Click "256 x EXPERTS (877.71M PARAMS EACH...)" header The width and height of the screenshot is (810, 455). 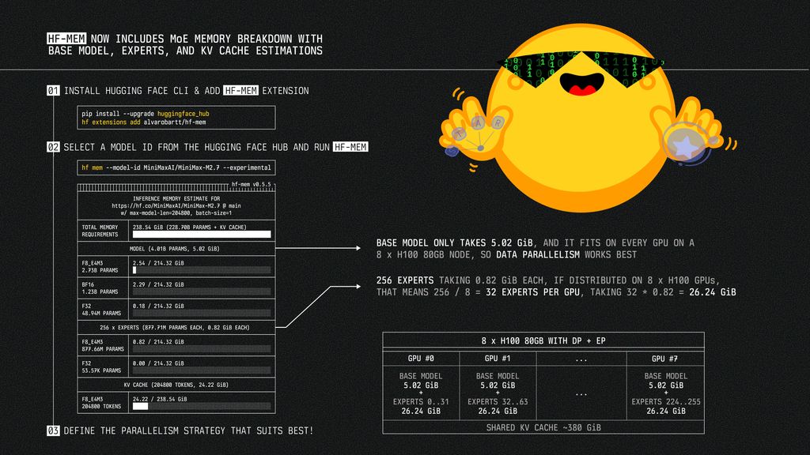pos(175,327)
